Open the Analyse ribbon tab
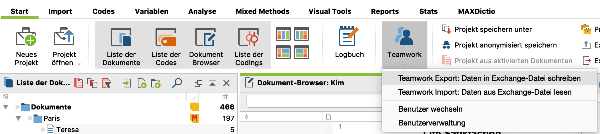The width and height of the screenshot is (600, 134). click(x=202, y=11)
